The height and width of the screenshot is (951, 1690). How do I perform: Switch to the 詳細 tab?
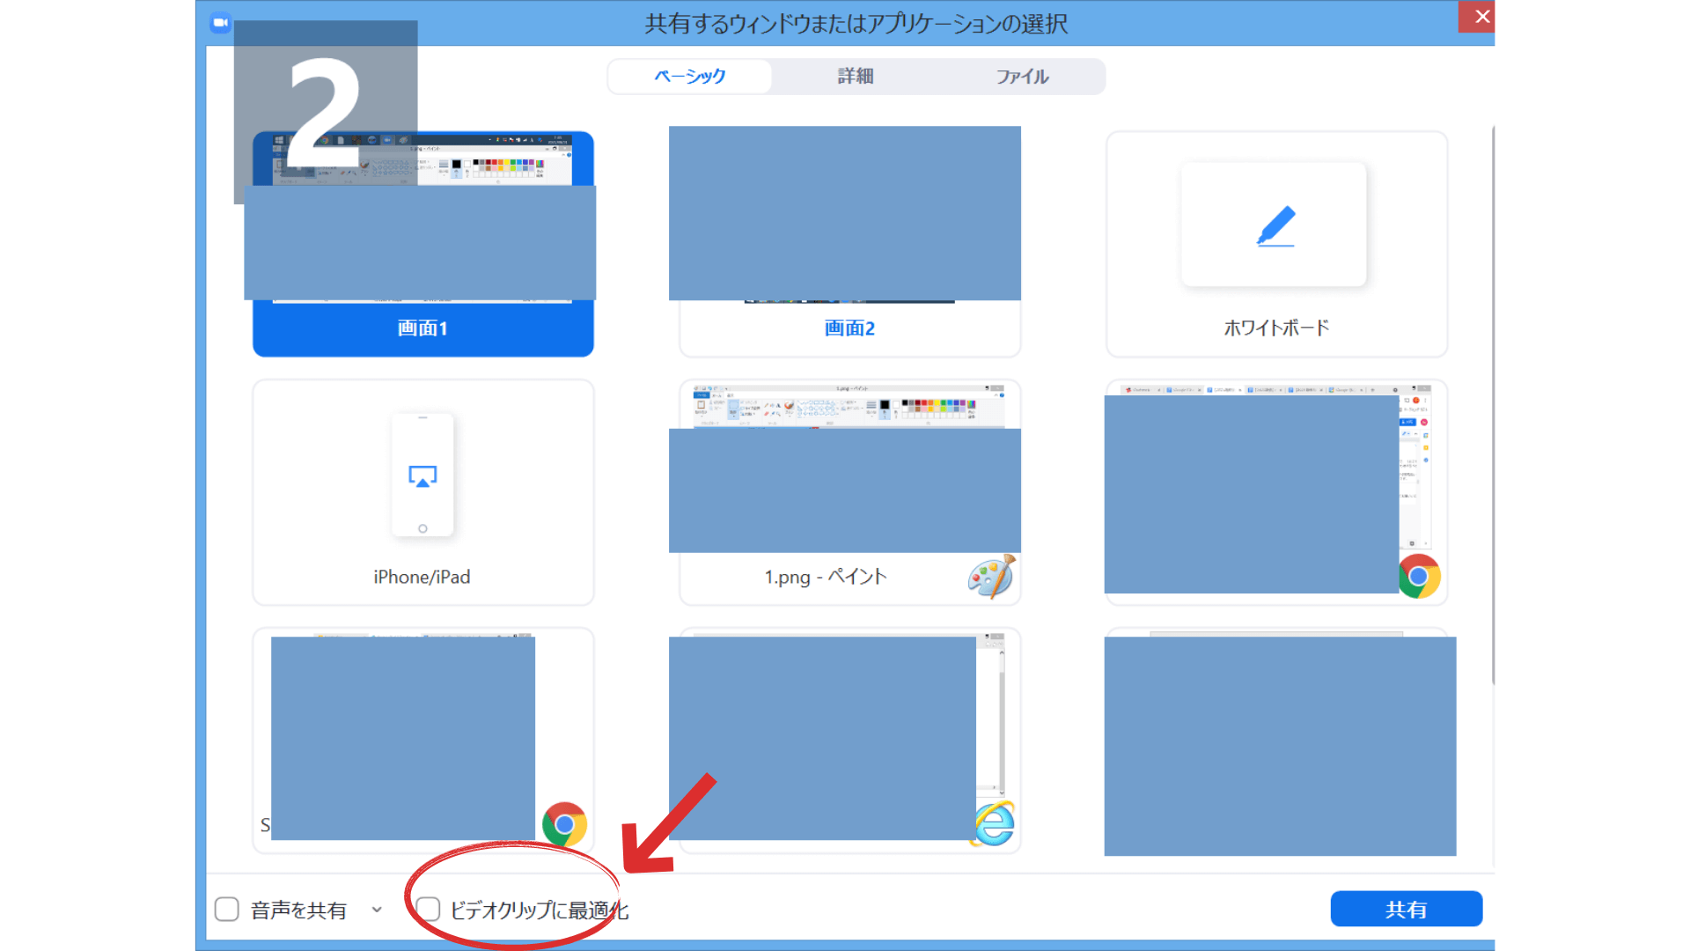[x=856, y=77]
